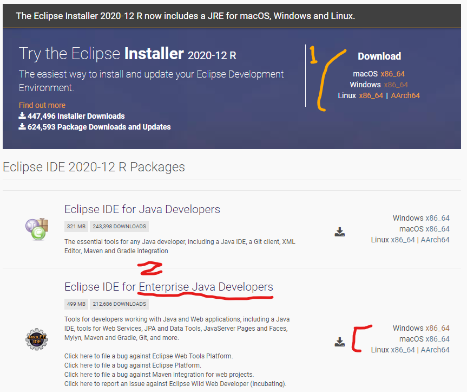Image resolution: width=467 pixels, height=392 pixels.
Task: Get Java Developers package for Linux x86_64
Action: (x=403, y=240)
